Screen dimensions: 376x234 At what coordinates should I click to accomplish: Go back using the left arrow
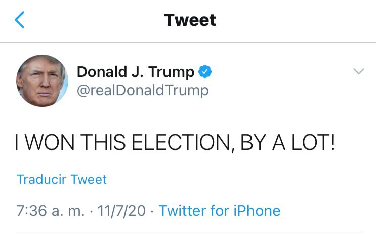click(x=20, y=20)
